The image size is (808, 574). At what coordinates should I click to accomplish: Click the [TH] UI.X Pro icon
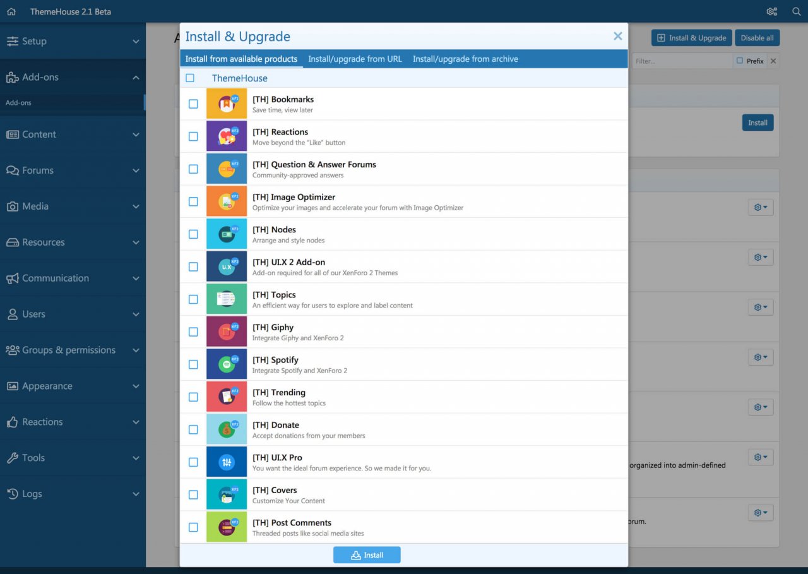(x=226, y=462)
